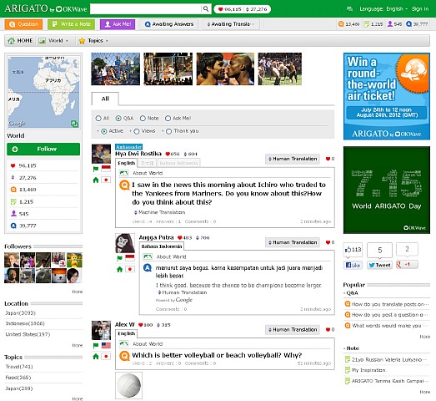Open the volleyball image thumbnail
436x401 pixels.
[128, 385]
